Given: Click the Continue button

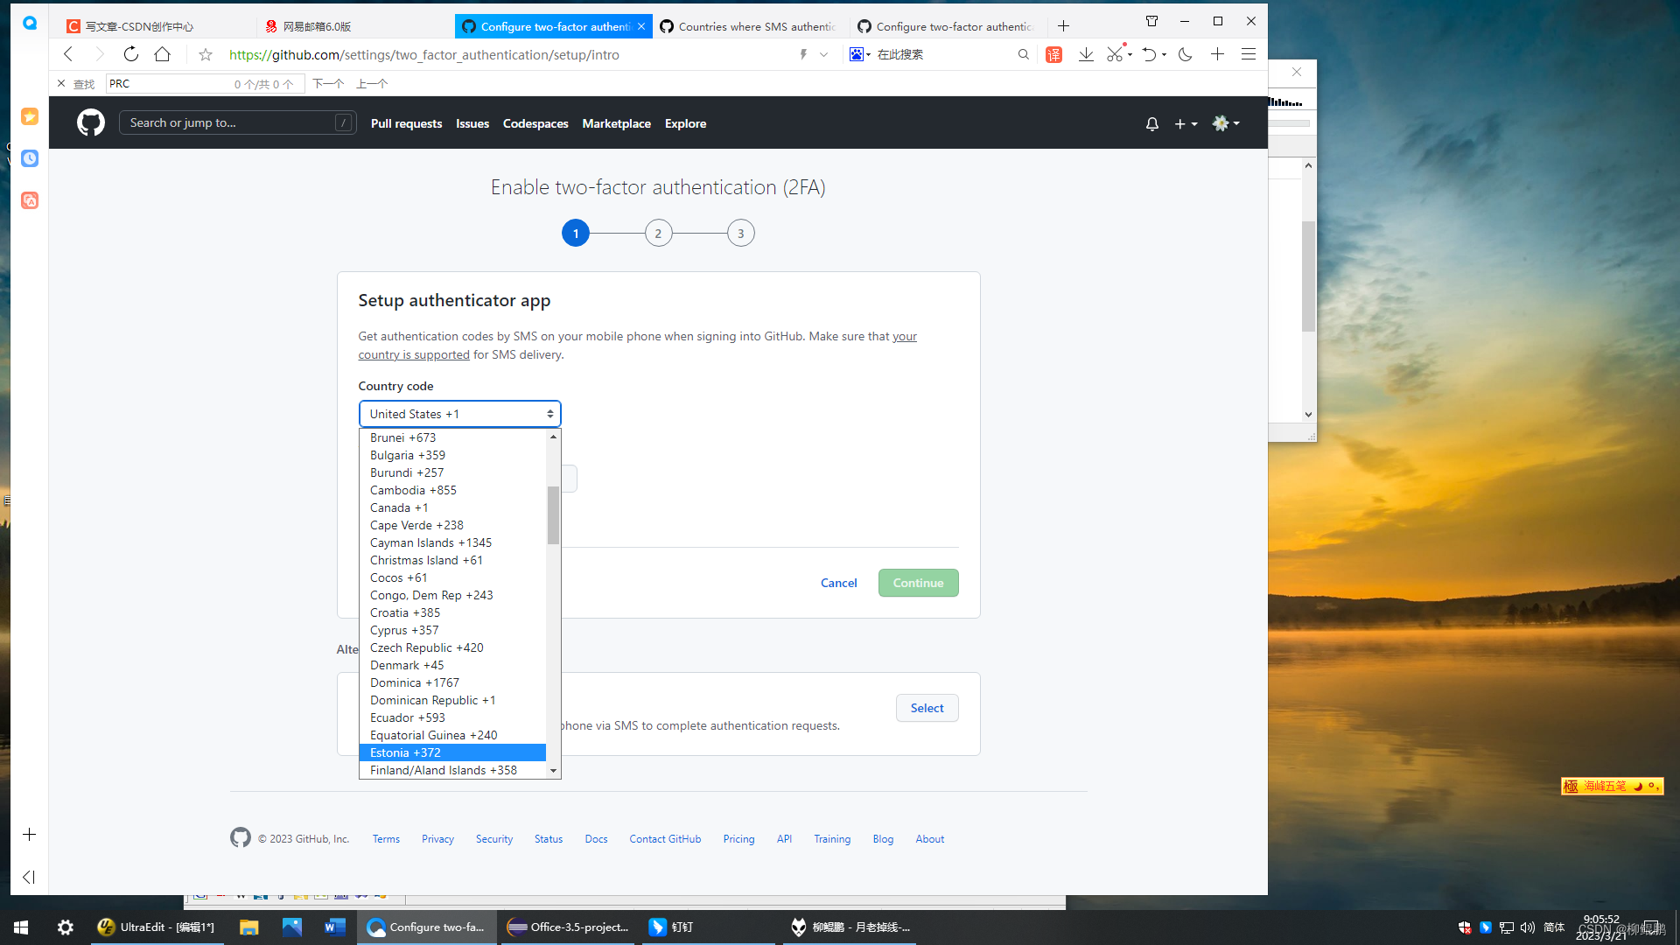Looking at the screenshot, I should tap(918, 583).
